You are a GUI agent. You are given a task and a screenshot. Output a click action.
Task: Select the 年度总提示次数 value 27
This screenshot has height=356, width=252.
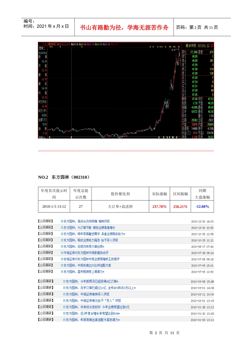point(81,206)
